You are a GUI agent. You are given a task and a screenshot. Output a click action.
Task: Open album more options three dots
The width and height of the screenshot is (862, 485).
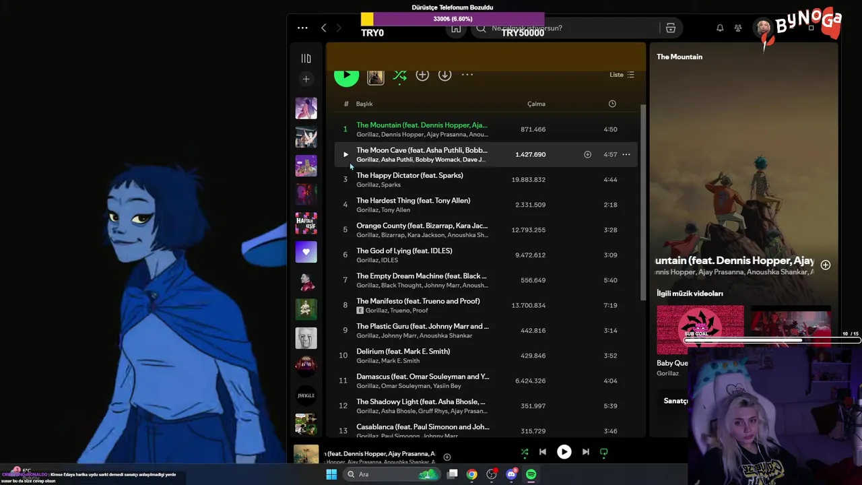coord(467,75)
